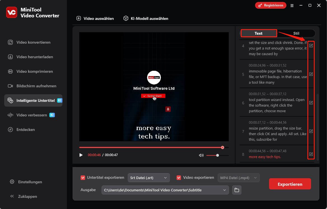
Task: Click the KI badge next to Video verbessern
Action: coord(52,115)
